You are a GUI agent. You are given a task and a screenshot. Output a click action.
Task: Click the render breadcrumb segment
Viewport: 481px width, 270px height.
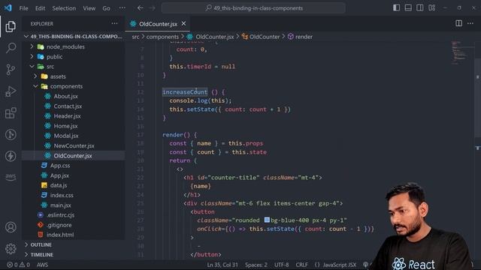pos(300,37)
